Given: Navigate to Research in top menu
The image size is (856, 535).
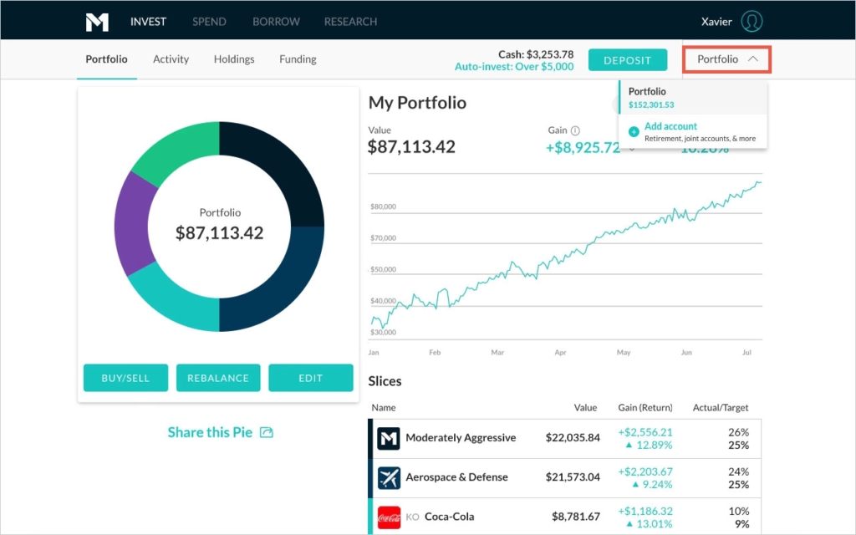Looking at the screenshot, I should pos(350,22).
